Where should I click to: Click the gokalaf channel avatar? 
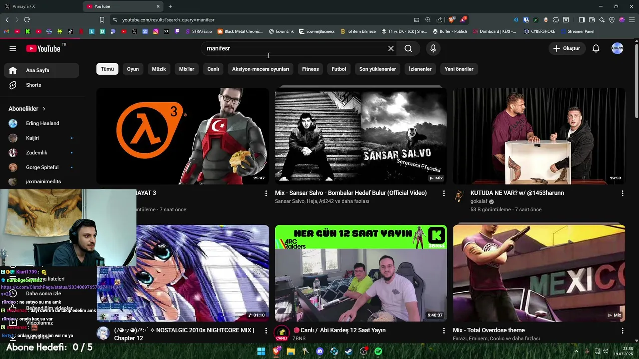pos(459,196)
